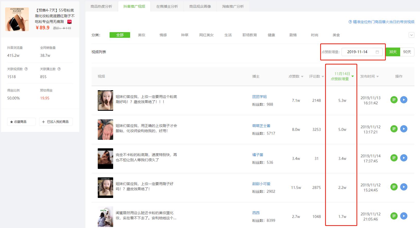Open details icon for 萌萌芝士酱 video

tap(394, 129)
